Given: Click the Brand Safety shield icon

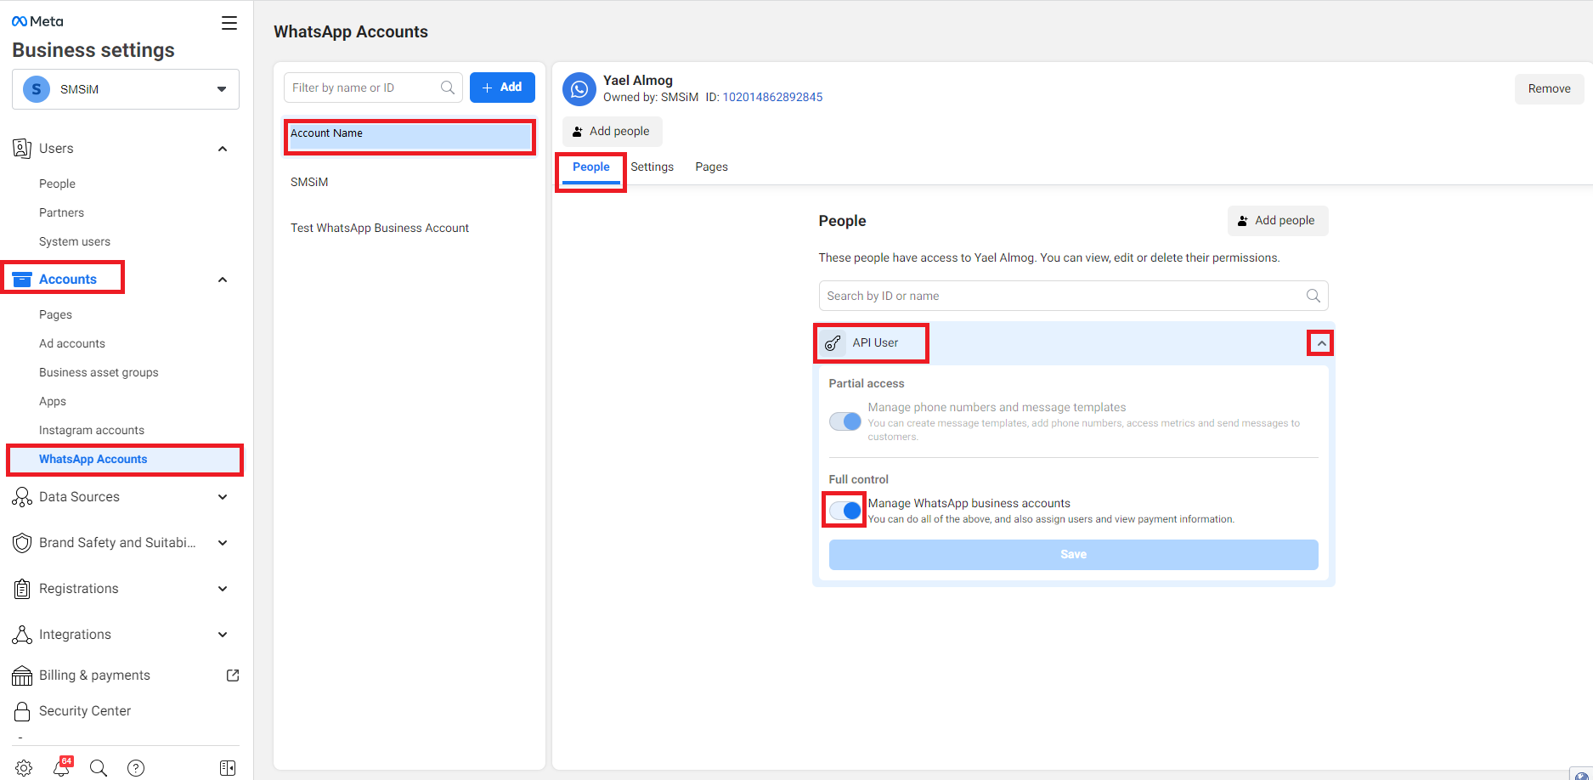Looking at the screenshot, I should coord(22,543).
